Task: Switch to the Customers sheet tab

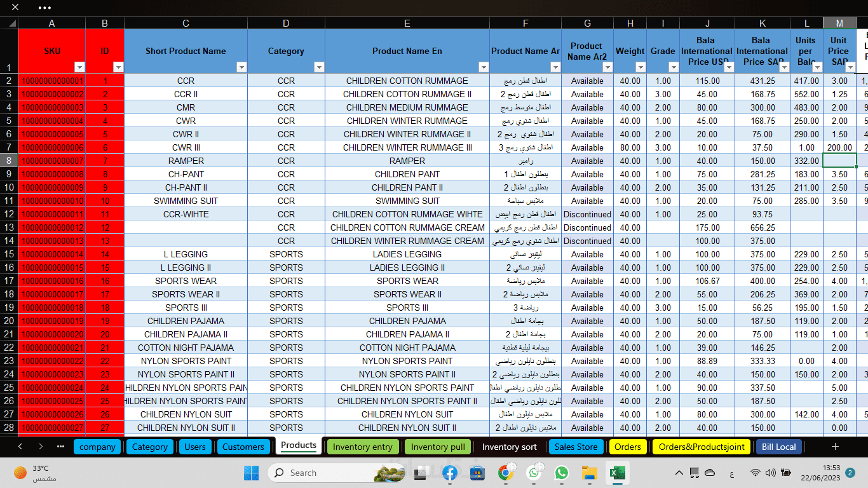Action: [x=243, y=447]
